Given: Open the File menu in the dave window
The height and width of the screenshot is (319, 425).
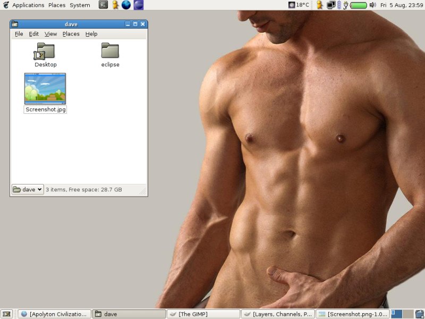Looking at the screenshot, I should click(19, 33).
